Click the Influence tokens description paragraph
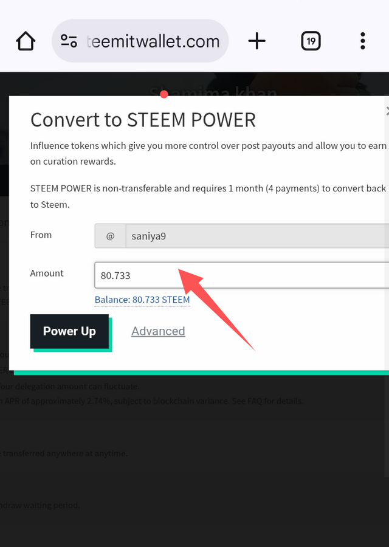The width and height of the screenshot is (389, 547). pos(208,154)
